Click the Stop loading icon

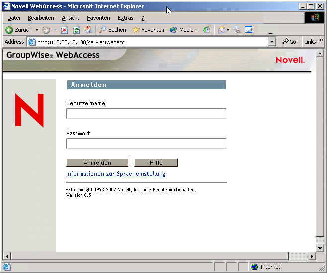tap(64, 30)
